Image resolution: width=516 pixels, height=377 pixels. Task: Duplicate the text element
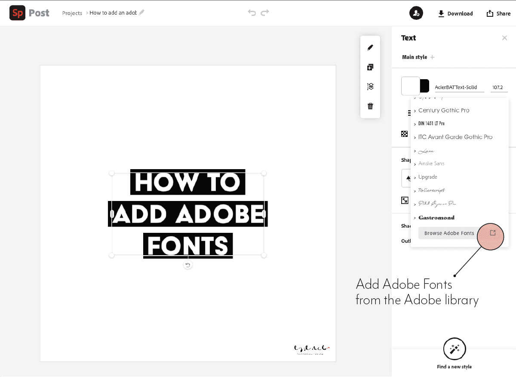click(x=370, y=67)
